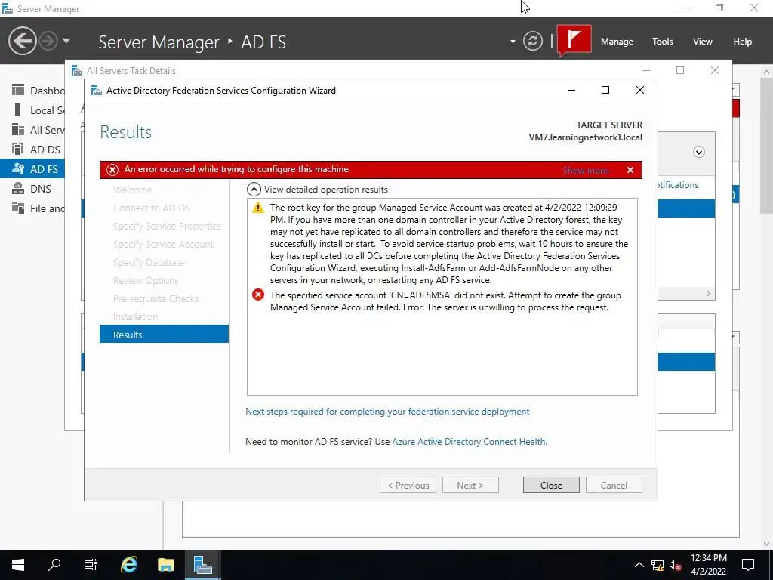
Task: Click the red error icon in results
Action: pyautogui.click(x=258, y=295)
